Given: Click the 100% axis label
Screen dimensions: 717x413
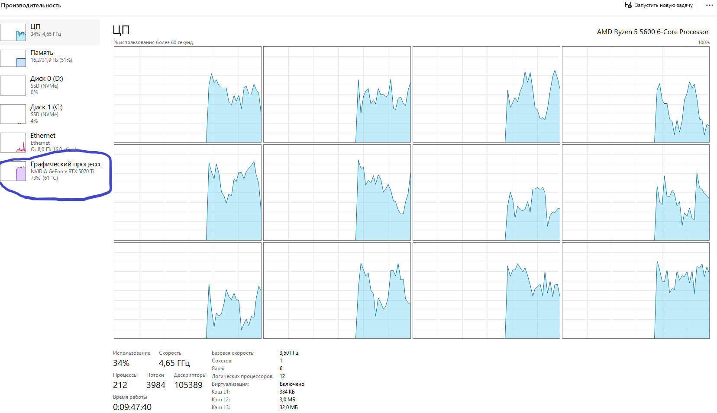Looking at the screenshot, I should coord(704,42).
